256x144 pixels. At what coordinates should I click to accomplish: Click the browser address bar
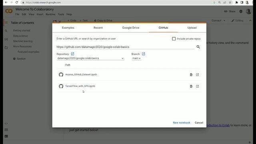116,2
